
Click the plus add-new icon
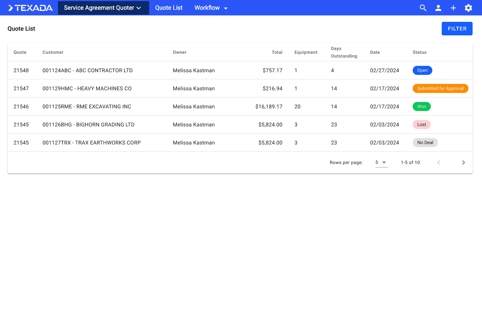[453, 8]
